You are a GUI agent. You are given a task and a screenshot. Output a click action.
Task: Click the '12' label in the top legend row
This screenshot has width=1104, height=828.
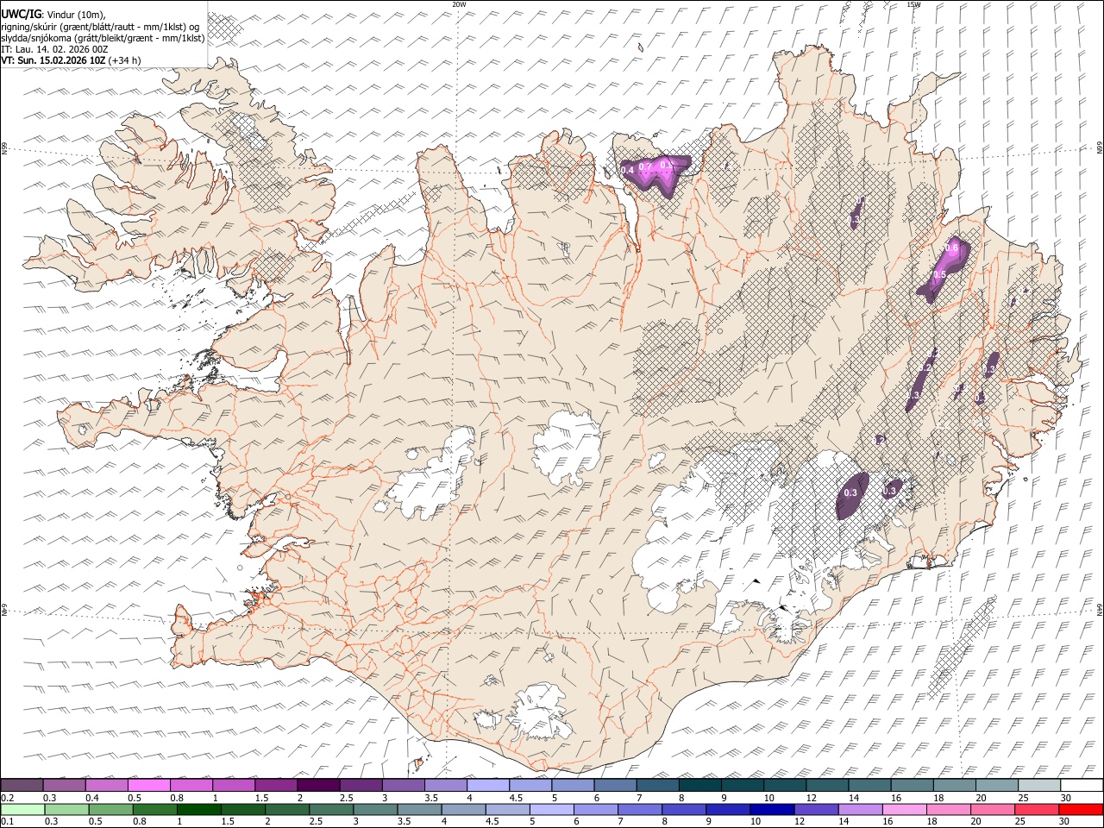tap(812, 798)
